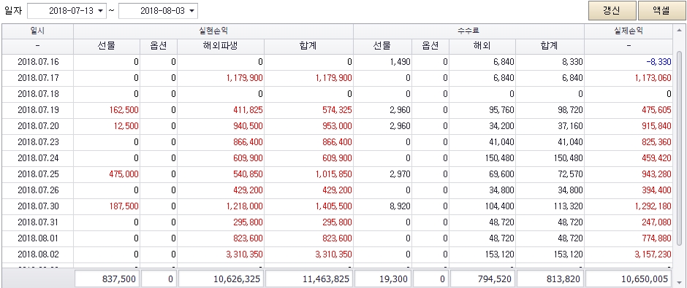This screenshot has height=288, width=687.
Task: Click the scrollbar up arrow
Action: (x=680, y=31)
